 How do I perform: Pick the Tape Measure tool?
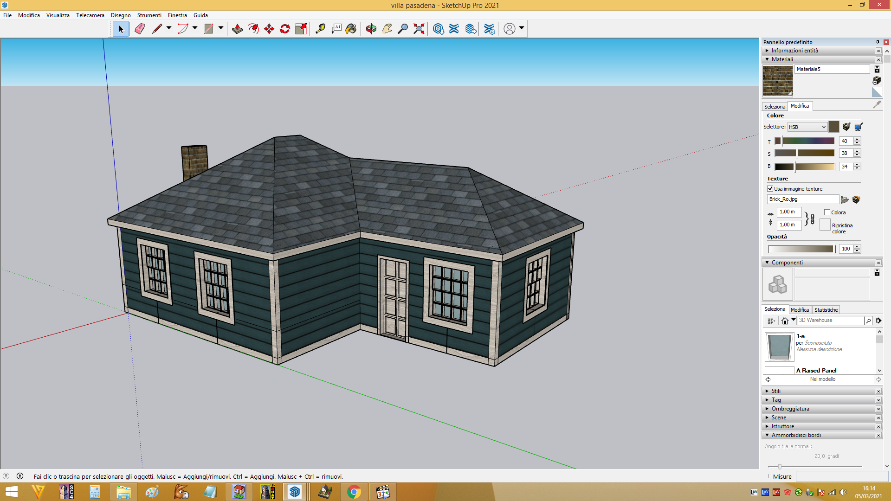point(320,29)
